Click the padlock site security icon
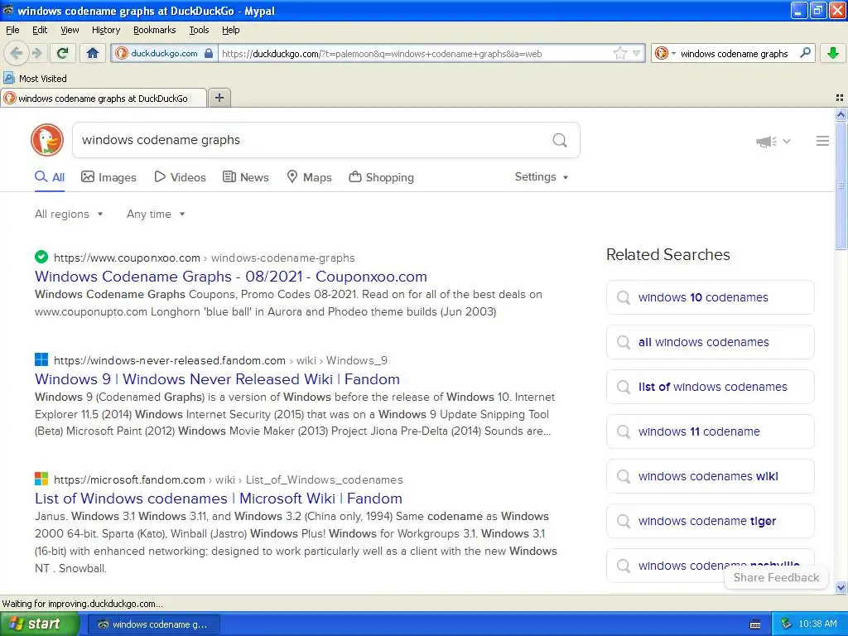 pos(209,53)
